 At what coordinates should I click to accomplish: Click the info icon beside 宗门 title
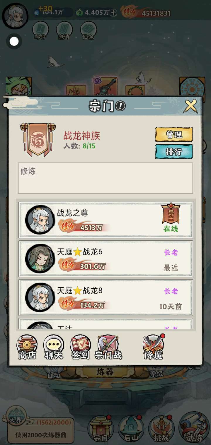click(120, 106)
